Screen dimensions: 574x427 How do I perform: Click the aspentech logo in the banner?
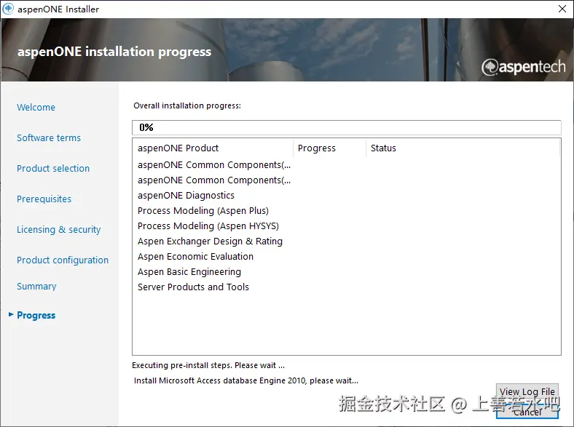(524, 67)
